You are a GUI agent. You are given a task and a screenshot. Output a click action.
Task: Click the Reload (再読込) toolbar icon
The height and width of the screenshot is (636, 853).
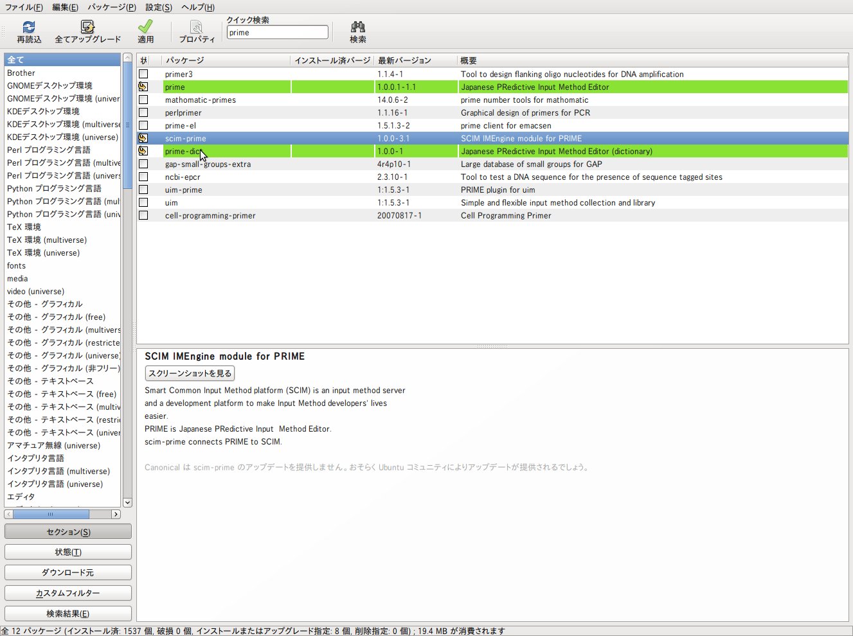[29, 27]
